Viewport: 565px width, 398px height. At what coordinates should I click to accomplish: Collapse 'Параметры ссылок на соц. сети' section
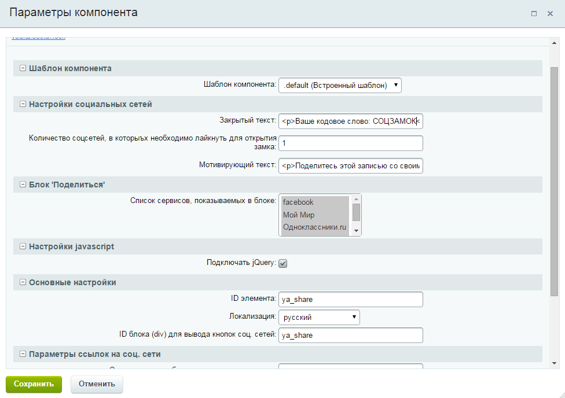[23, 354]
